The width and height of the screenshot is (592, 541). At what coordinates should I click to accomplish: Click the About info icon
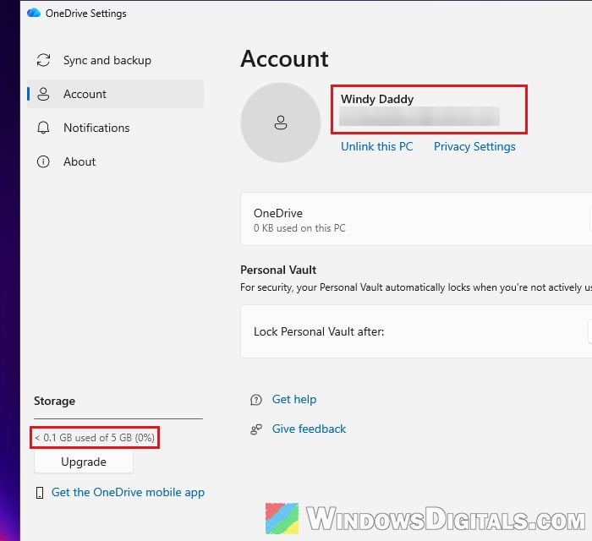[43, 161]
